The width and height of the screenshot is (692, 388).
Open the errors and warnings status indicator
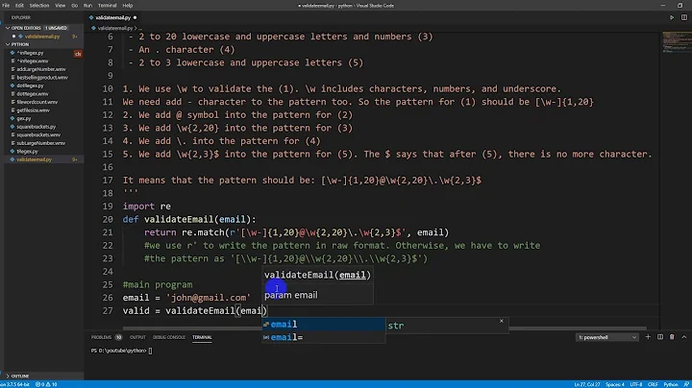46,384
